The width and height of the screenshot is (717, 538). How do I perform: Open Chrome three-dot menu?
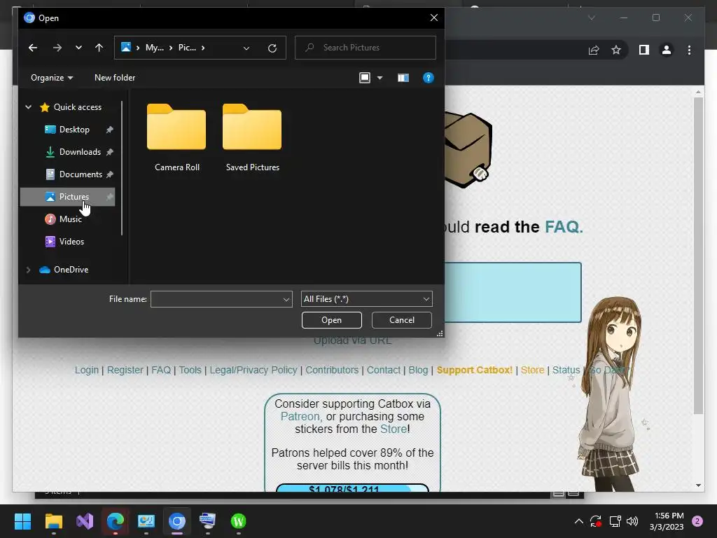(689, 50)
